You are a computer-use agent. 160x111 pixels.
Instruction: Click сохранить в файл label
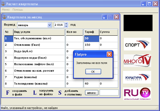[x=20, y=93]
